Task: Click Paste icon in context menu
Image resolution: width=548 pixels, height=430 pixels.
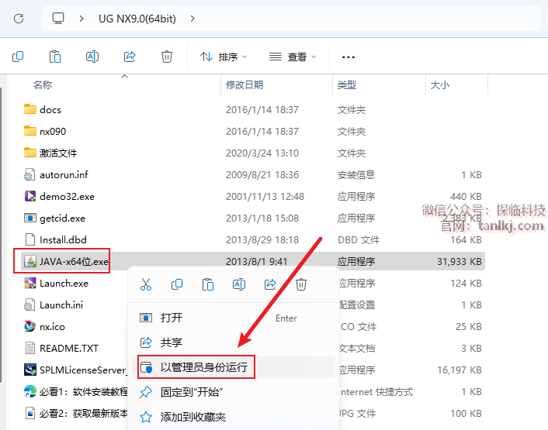Action: 208,284
